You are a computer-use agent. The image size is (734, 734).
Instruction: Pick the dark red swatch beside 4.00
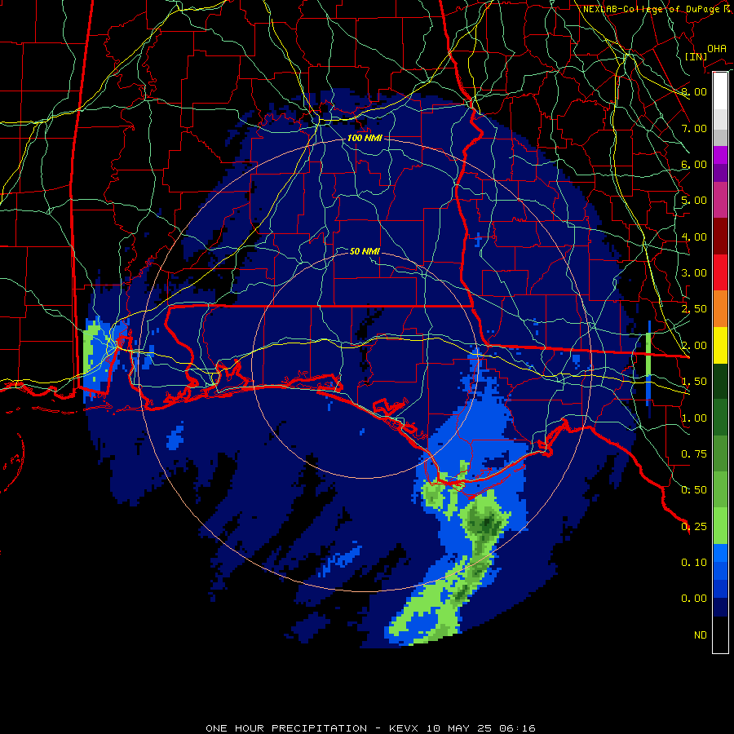pyautogui.click(x=720, y=237)
